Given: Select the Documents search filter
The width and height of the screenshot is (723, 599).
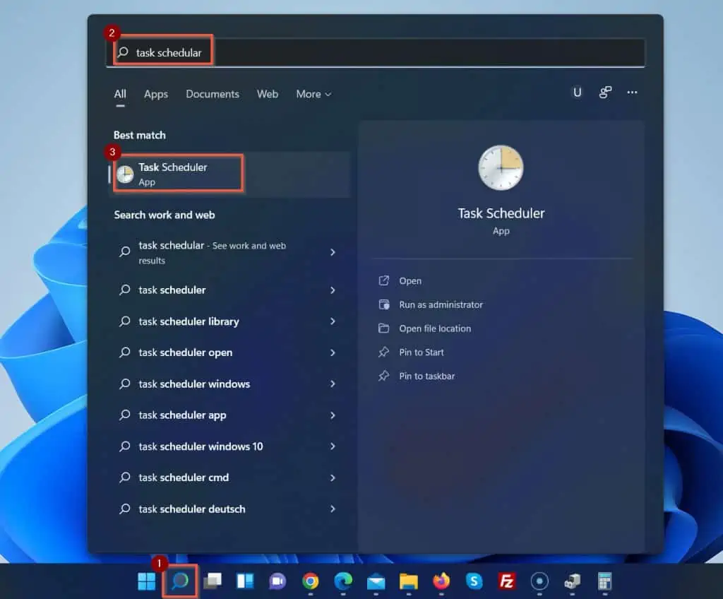Looking at the screenshot, I should click(x=213, y=94).
